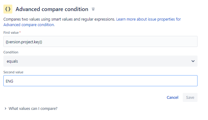Click the Cancel link

coord(173,97)
